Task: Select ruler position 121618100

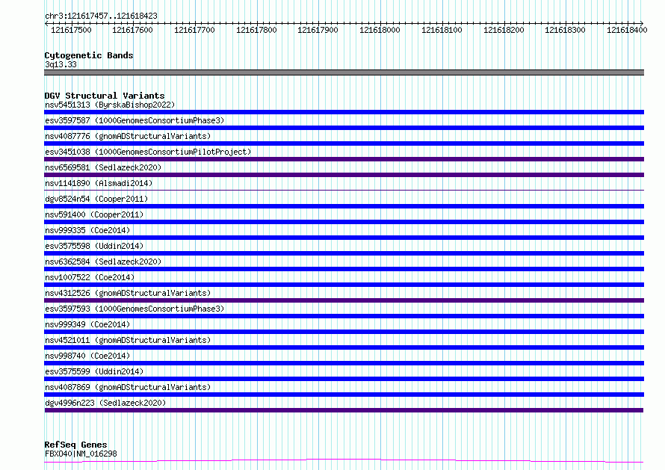Action: pos(442,30)
